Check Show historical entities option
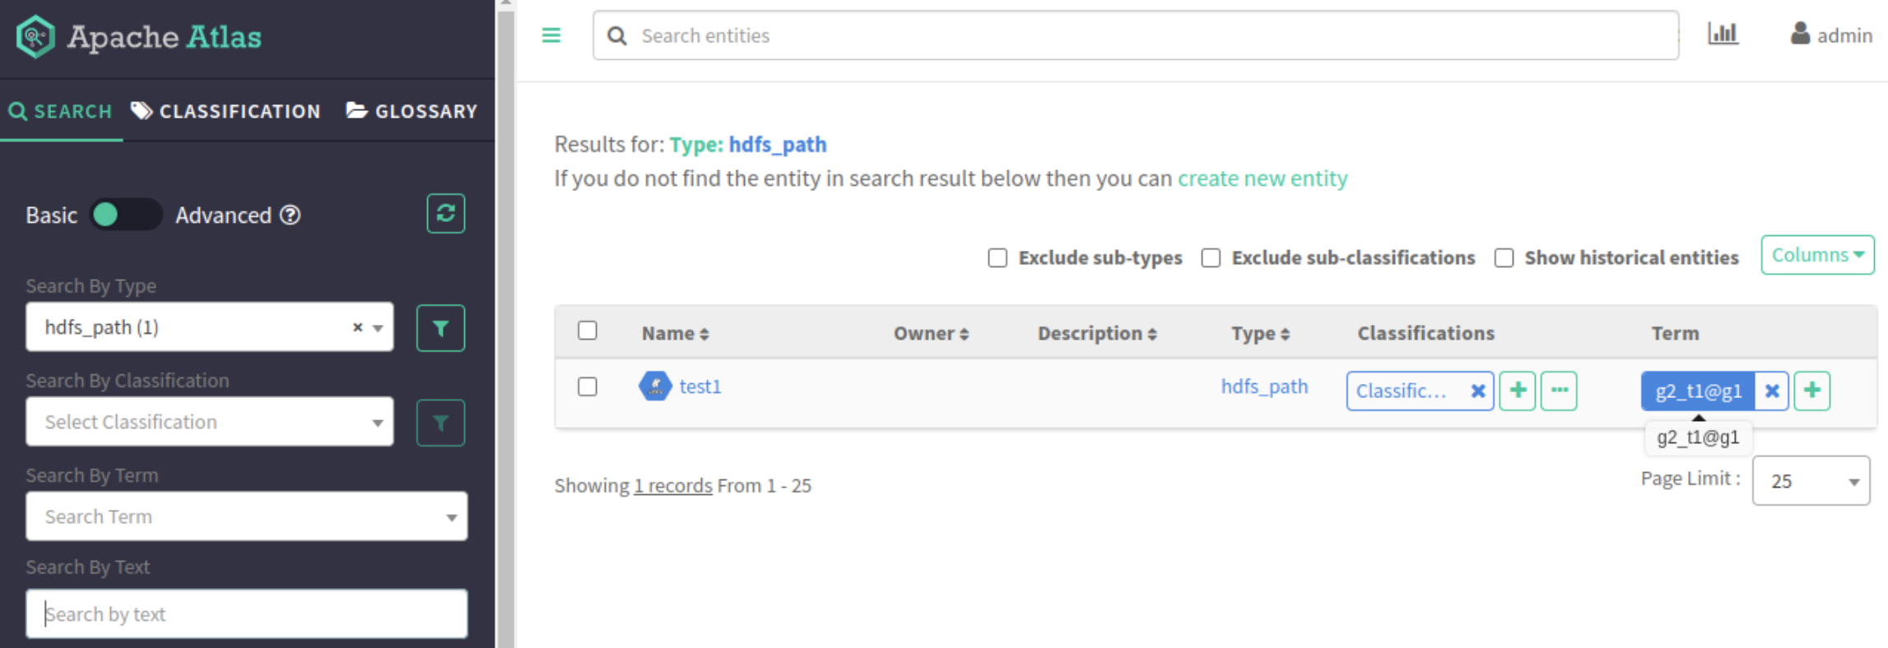 pos(1504,258)
